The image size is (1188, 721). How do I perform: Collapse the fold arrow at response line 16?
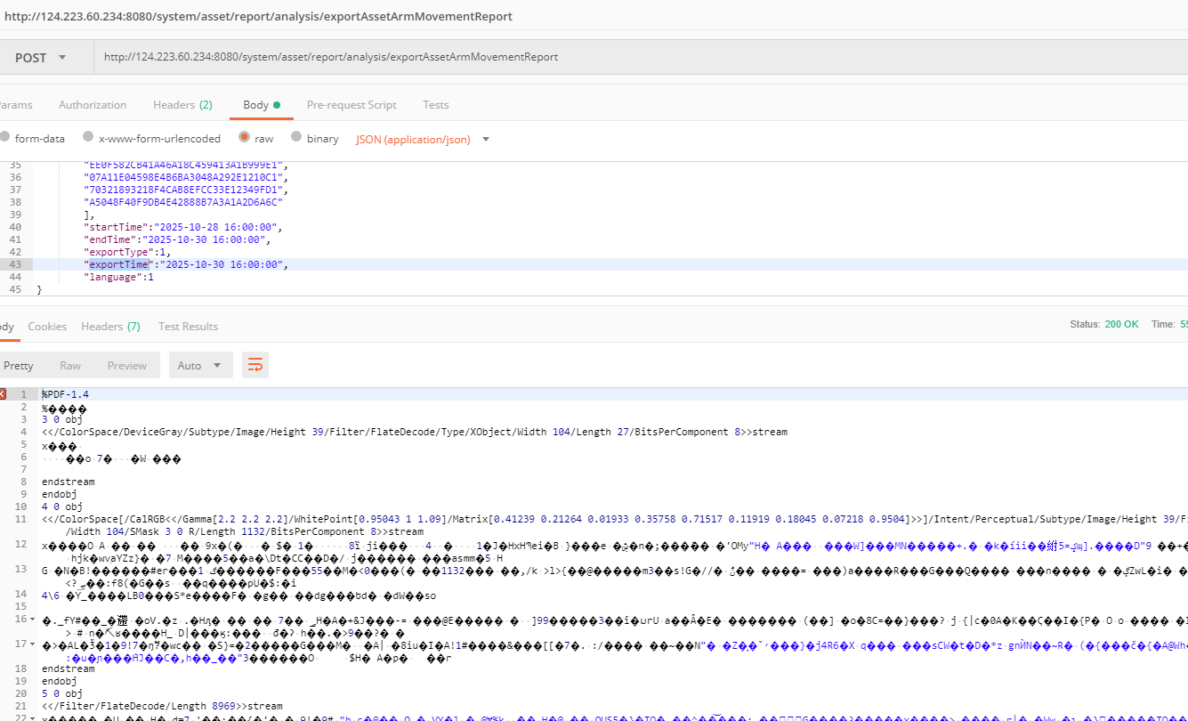[34, 619]
